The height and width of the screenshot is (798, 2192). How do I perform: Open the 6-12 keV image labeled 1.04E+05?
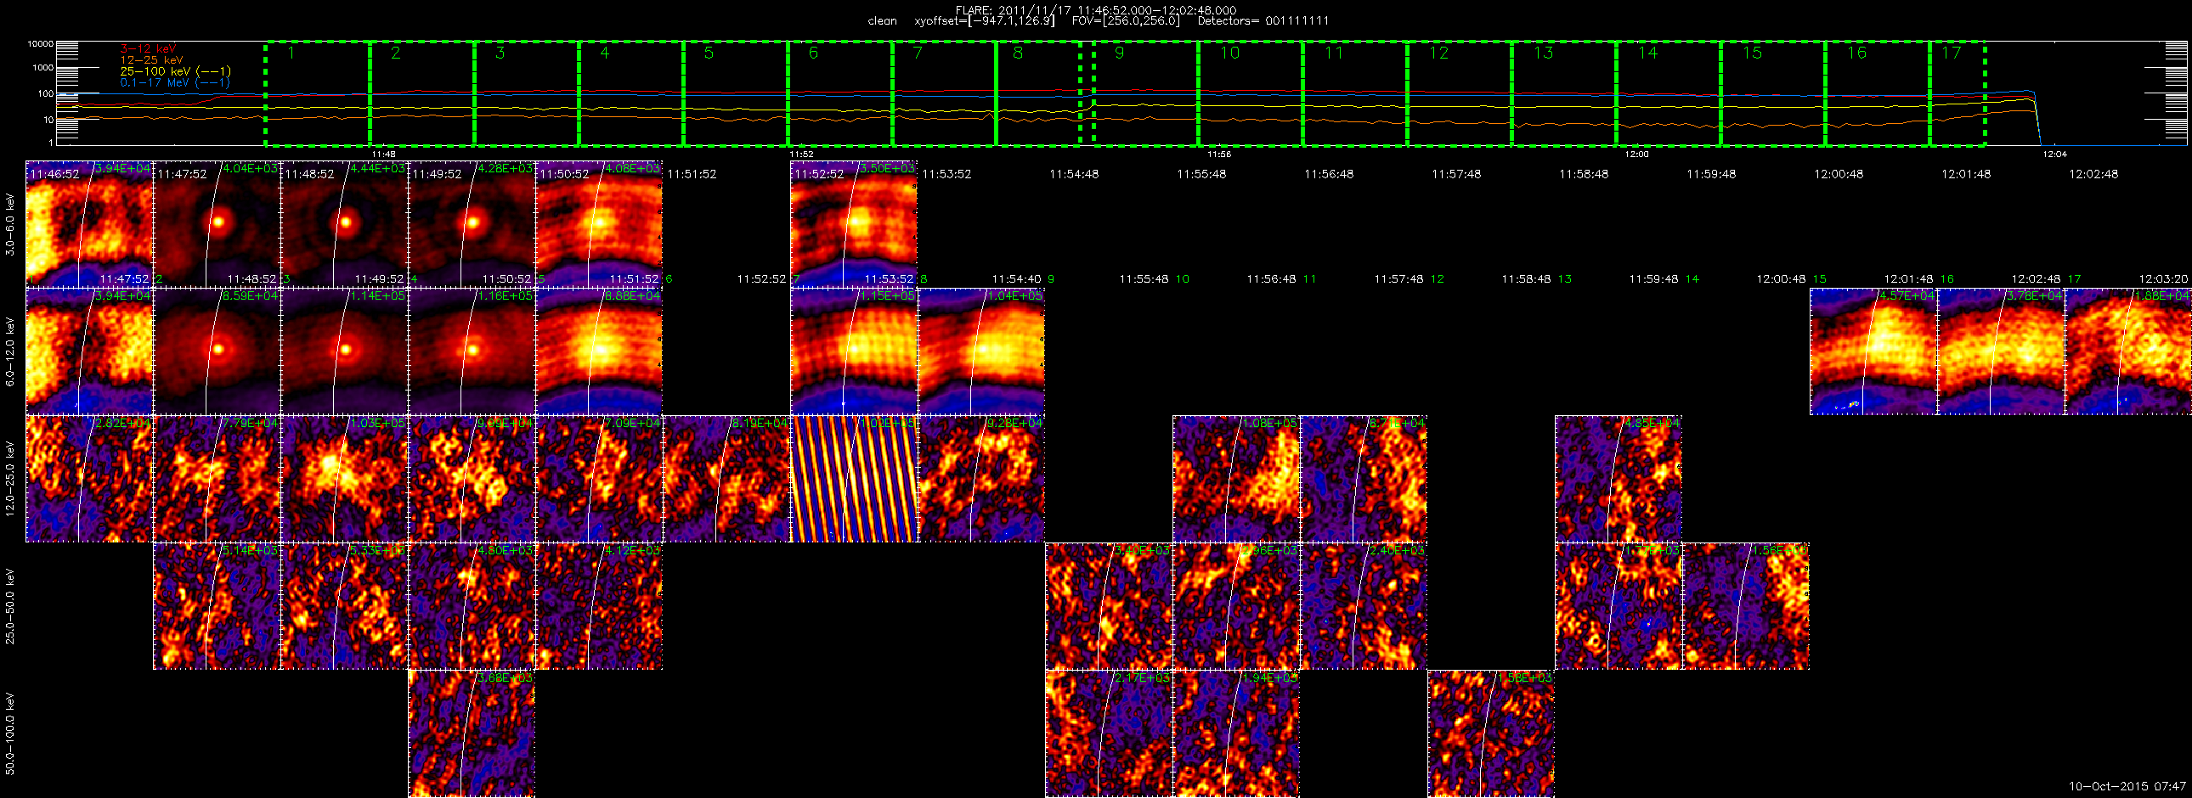981,351
